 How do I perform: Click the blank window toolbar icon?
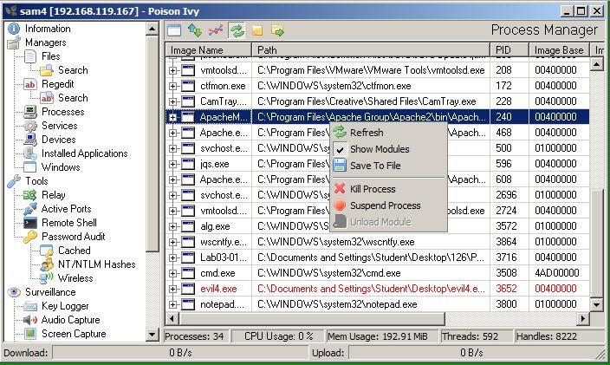[174, 30]
